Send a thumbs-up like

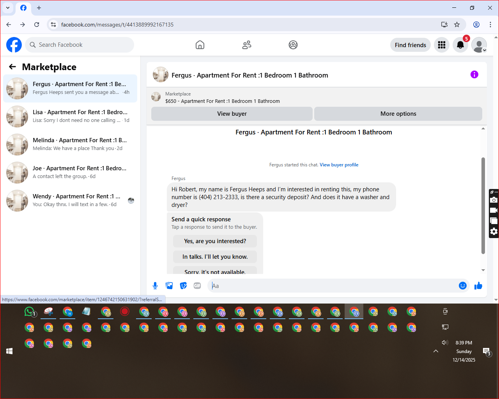point(478,286)
